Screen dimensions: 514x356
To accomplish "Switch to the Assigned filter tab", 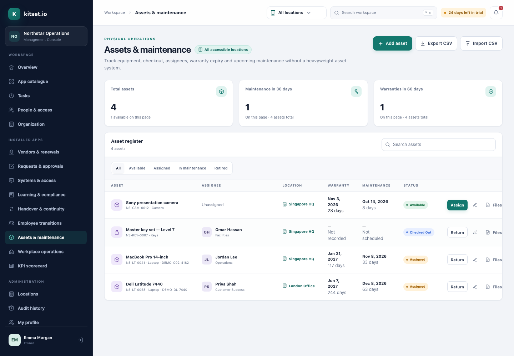I will 162,168.
